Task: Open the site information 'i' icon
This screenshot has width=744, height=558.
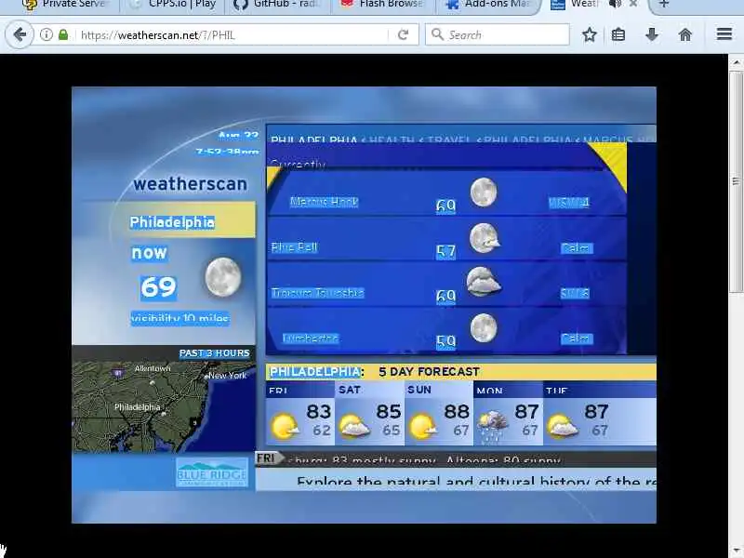Action: coord(46,34)
